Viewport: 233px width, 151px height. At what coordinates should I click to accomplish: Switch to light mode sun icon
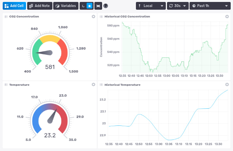tap(89, 6)
